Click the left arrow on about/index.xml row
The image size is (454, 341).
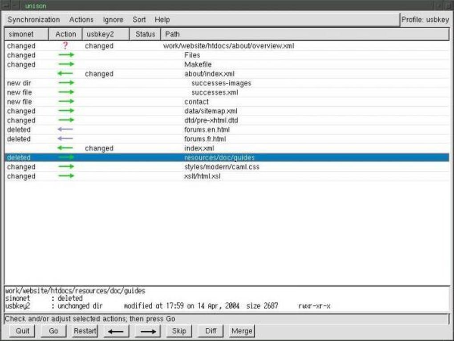tap(65, 73)
